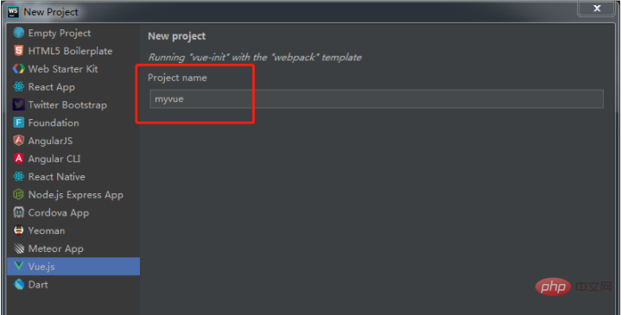Click the AngularJS shield icon
Image resolution: width=621 pixels, height=315 pixels.
point(19,141)
